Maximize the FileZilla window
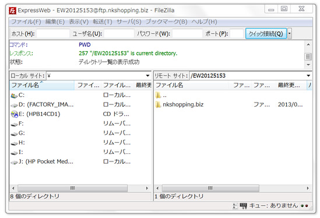 [284, 9]
